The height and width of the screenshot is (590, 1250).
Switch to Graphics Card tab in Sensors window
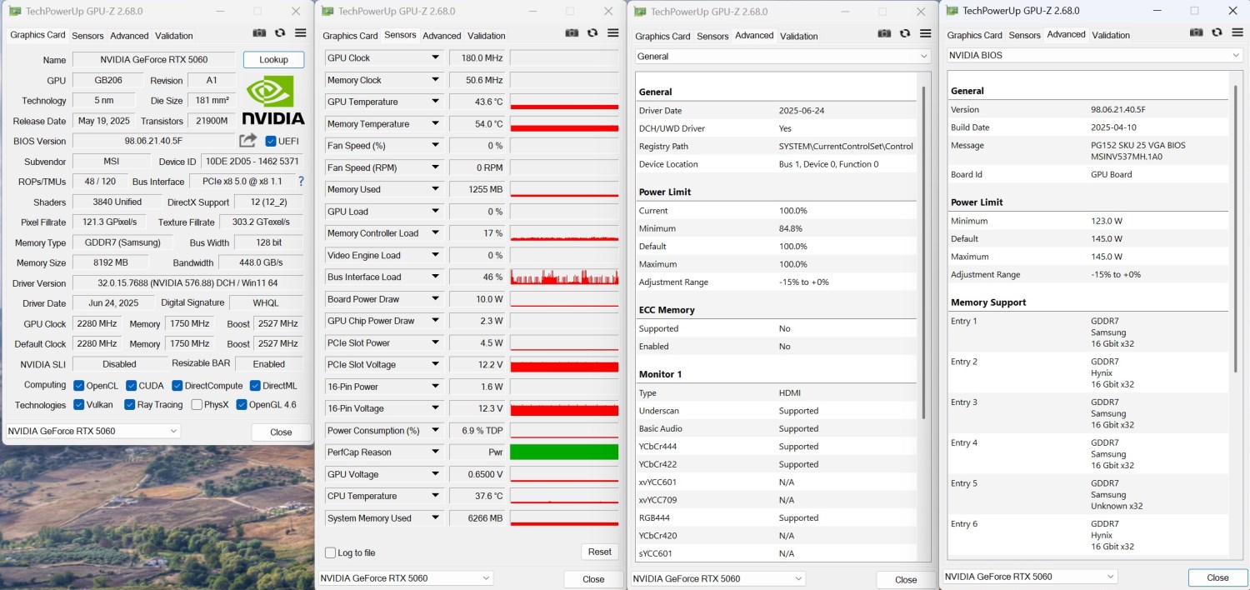(x=350, y=36)
